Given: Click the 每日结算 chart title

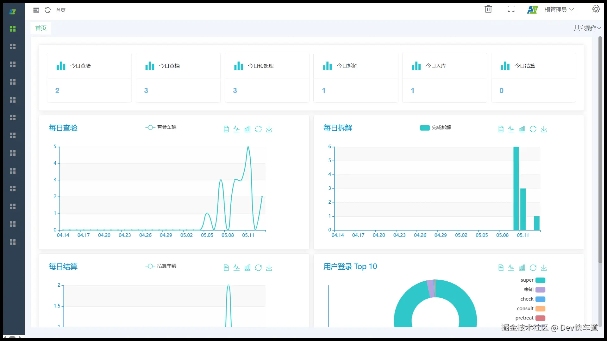Looking at the screenshot, I should coord(63,266).
